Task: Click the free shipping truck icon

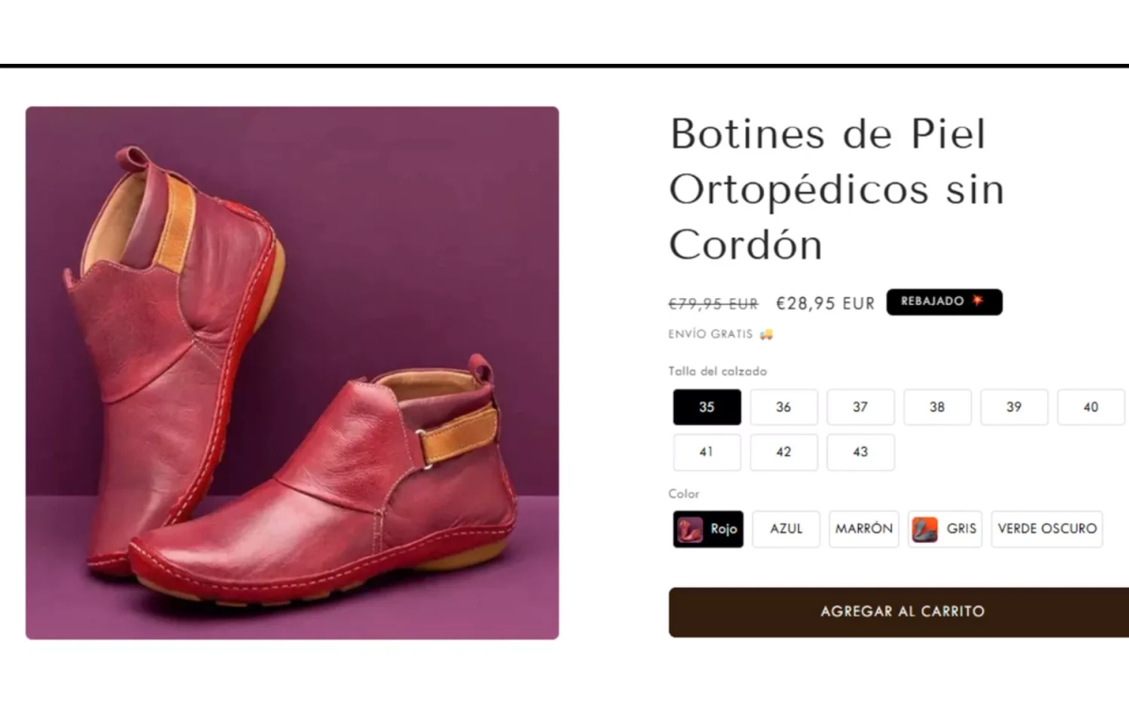Action: click(x=766, y=334)
